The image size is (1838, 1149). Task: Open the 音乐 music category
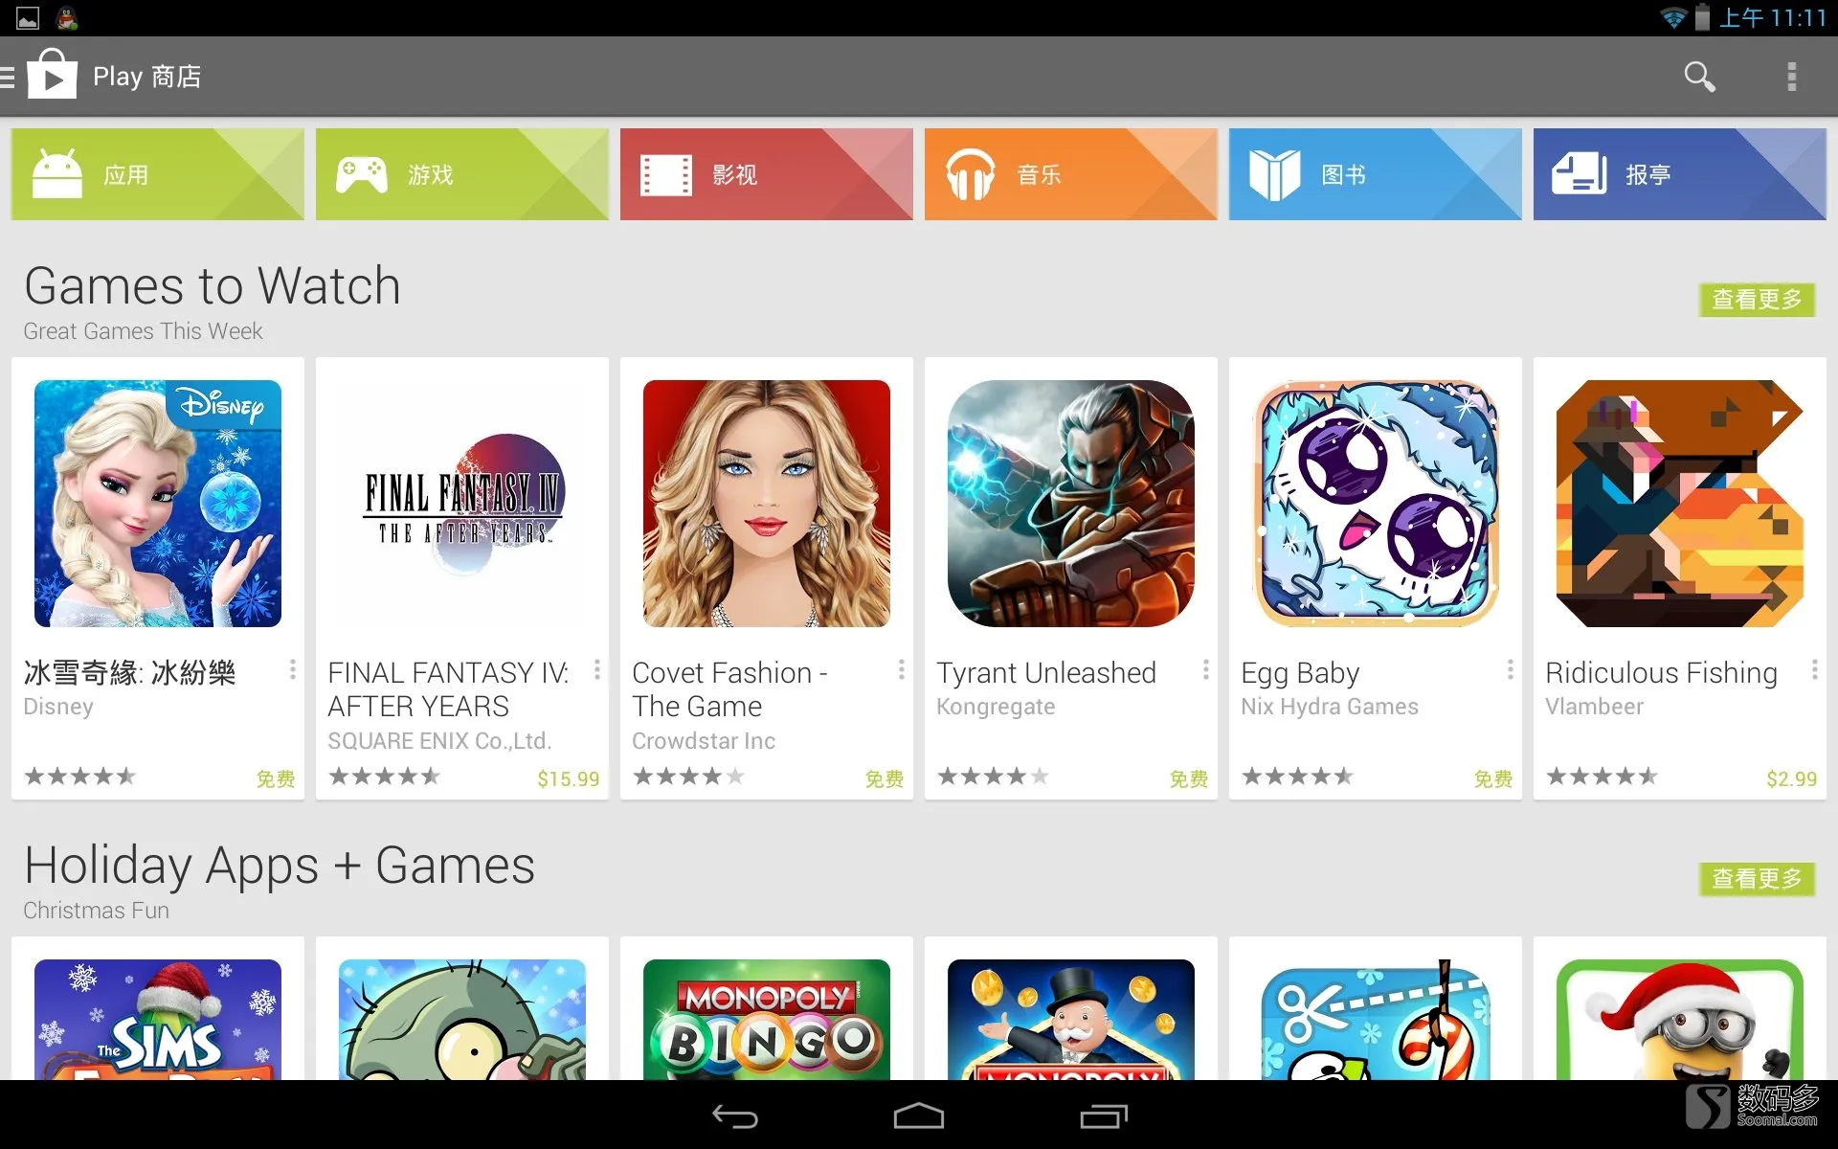pos(1071,174)
